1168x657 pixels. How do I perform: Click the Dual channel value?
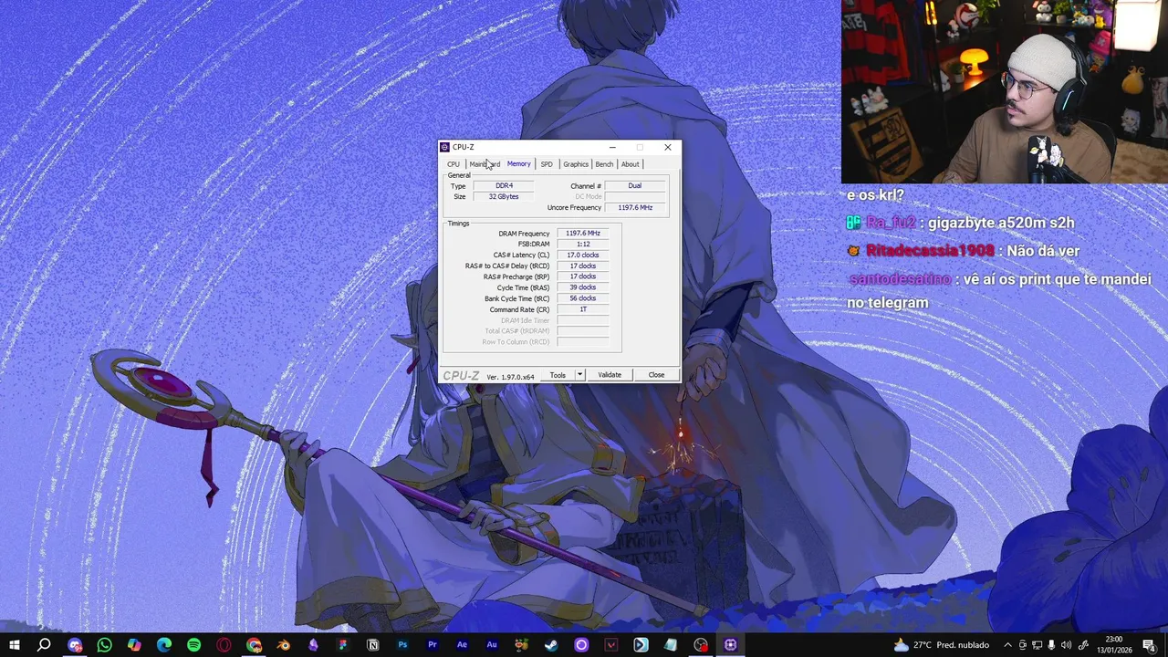tap(635, 186)
